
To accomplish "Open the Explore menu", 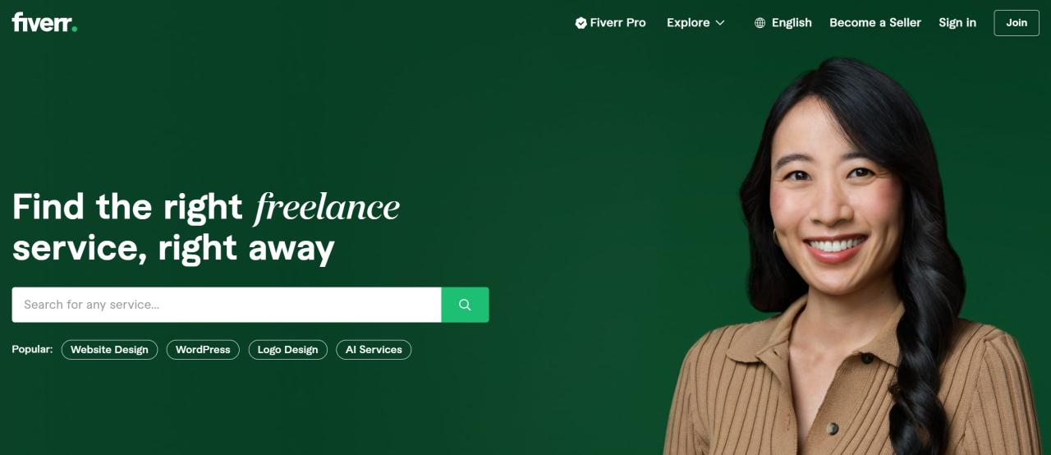I will (695, 23).
